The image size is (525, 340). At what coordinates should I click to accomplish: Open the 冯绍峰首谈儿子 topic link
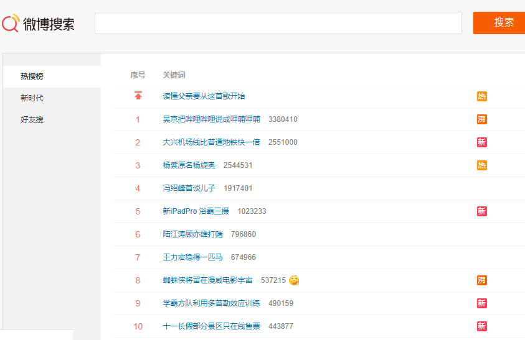[x=189, y=188]
